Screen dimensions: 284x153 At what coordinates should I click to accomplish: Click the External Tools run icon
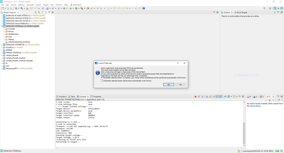[x=82, y=8]
